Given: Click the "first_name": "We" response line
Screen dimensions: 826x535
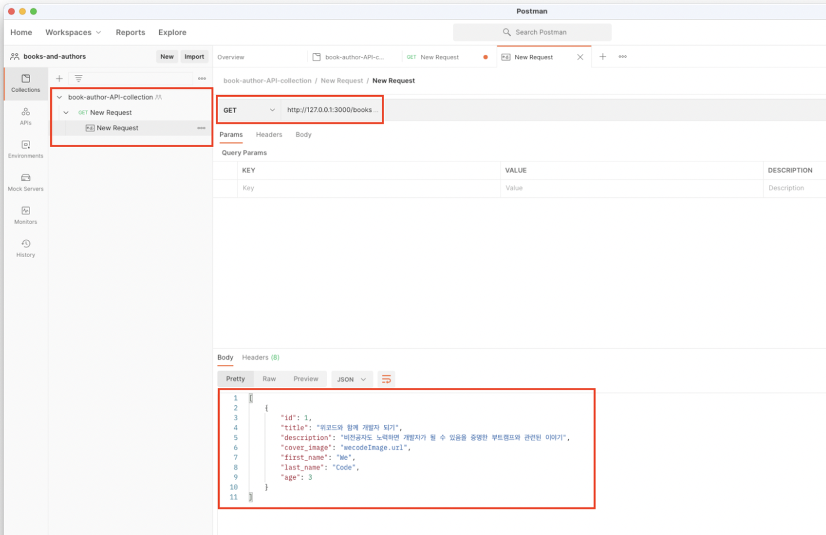Looking at the screenshot, I should [x=318, y=457].
